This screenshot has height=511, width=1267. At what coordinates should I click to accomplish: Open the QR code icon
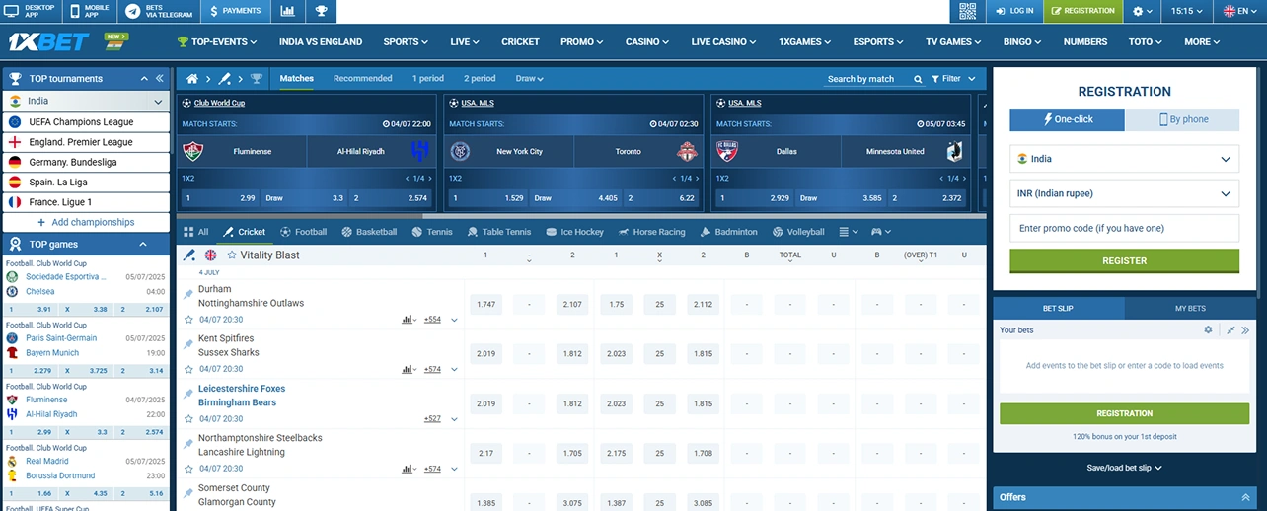click(967, 11)
